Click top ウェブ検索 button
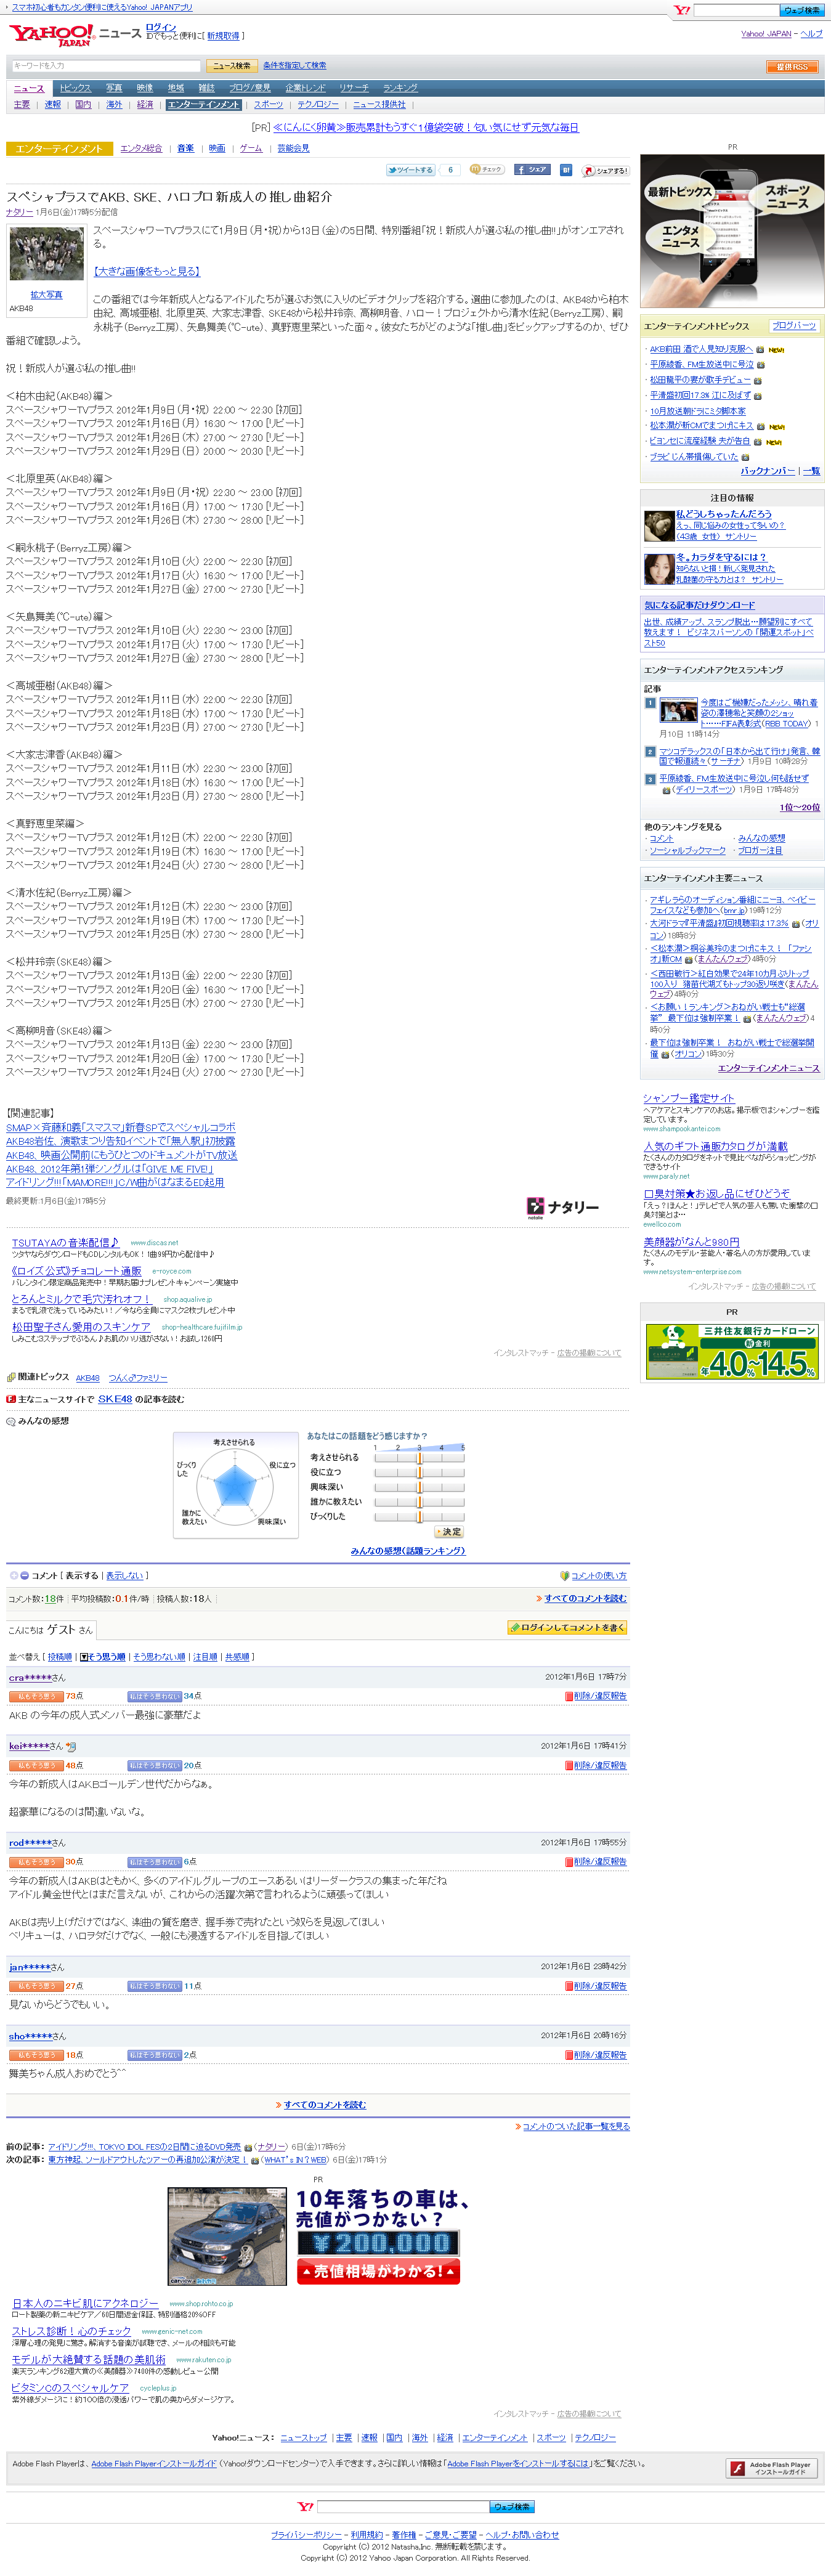 [801, 10]
